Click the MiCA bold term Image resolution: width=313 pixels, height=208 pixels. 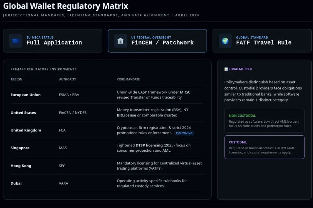(184, 92)
